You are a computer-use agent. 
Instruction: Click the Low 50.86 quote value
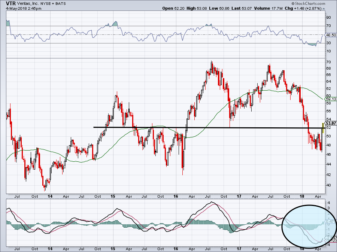pos(219,8)
